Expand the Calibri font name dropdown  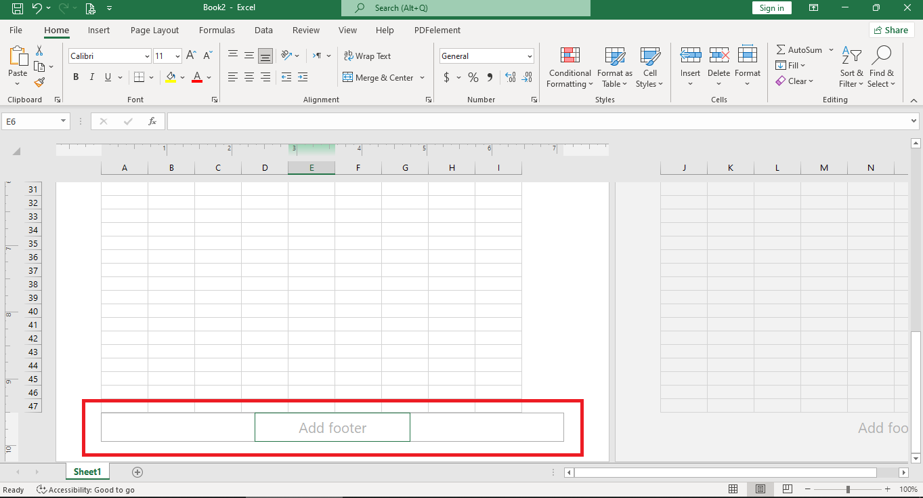point(147,56)
